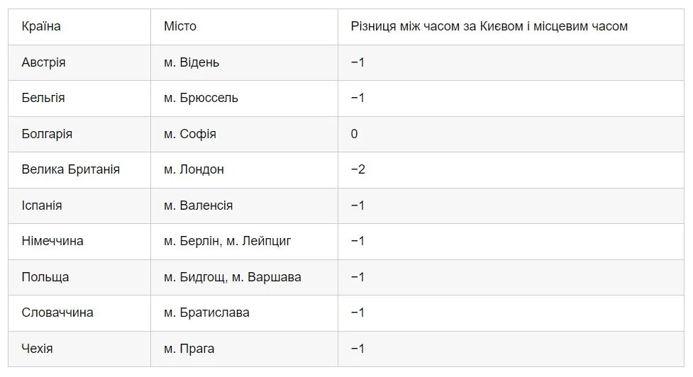This screenshot has height=377, width=693.
Task: Click the 'Країна' column header
Action: click(x=41, y=27)
